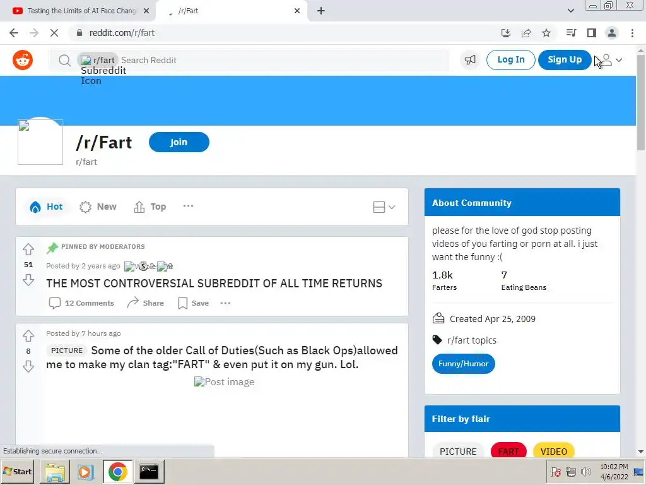Open the advertise megaphone icon
This screenshot has height=485, width=646.
pyautogui.click(x=470, y=60)
